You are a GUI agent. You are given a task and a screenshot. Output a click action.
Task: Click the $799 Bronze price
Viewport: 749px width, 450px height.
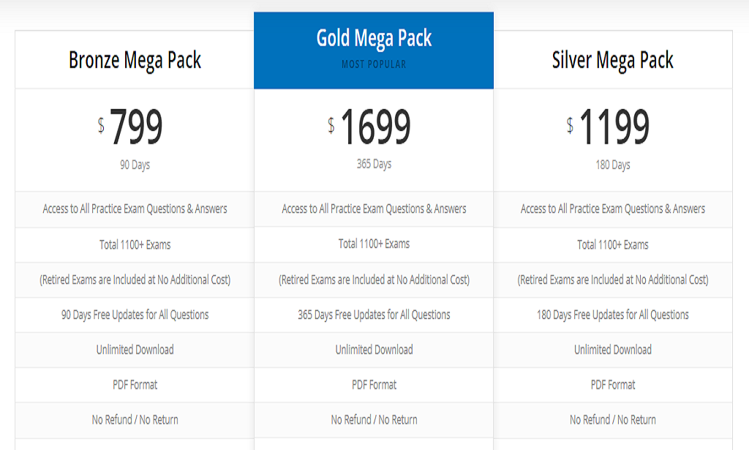click(130, 127)
